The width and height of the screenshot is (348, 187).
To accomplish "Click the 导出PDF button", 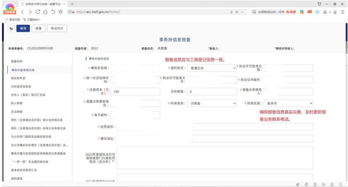I will coord(57,28).
